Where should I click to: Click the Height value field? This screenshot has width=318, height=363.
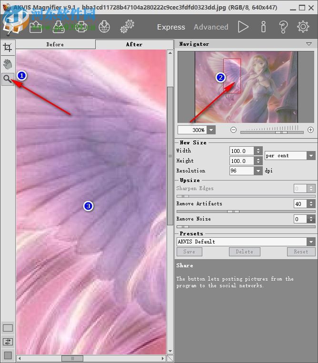[x=242, y=161]
